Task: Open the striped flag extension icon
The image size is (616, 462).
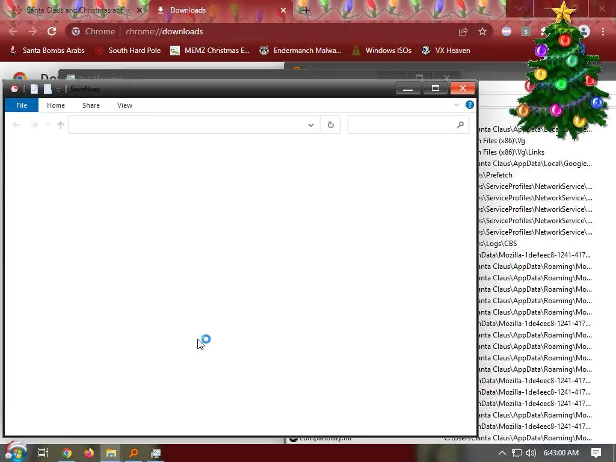Action: pyautogui.click(x=507, y=31)
